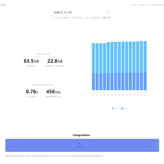Open the Scan package.json header link
The width and height of the screenshot is (164, 164).
(158, 5)
